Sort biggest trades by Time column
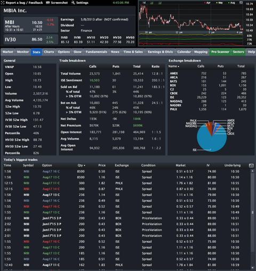This screenshot has height=271, width=256. tap(7, 165)
